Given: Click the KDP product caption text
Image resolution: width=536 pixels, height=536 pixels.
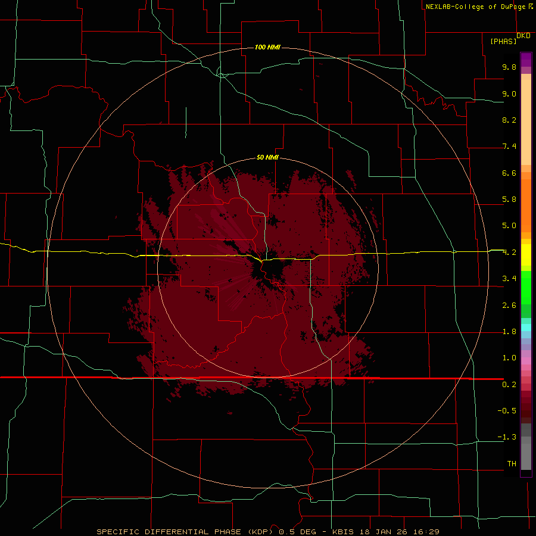Looking at the screenshot, I should point(267,532).
